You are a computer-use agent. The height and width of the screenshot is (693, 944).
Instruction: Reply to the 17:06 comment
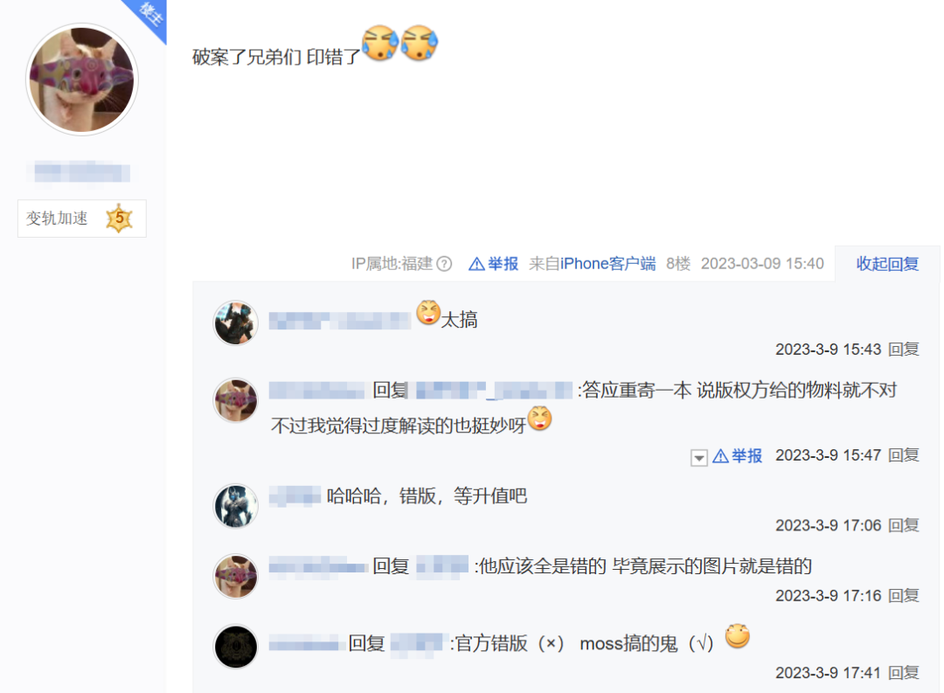click(904, 525)
